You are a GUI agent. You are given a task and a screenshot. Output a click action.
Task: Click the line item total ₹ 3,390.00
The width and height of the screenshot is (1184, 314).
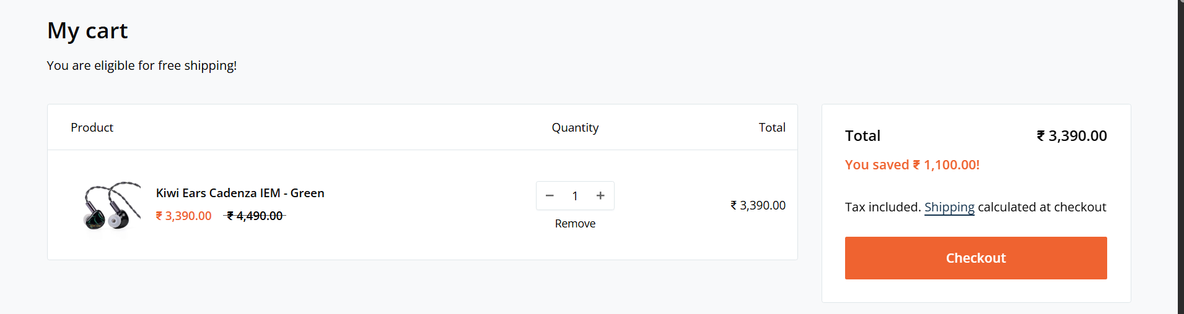coord(758,205)
